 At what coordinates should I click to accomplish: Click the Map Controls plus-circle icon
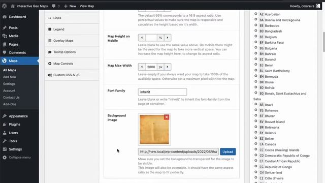(50, 64)
